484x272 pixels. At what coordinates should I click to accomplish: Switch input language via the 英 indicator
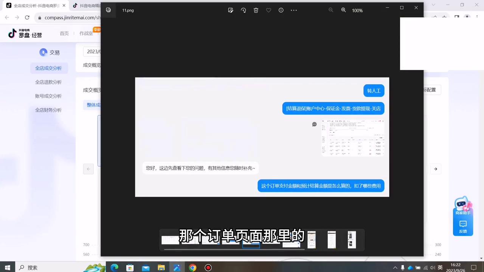click(x=441, y=267)
